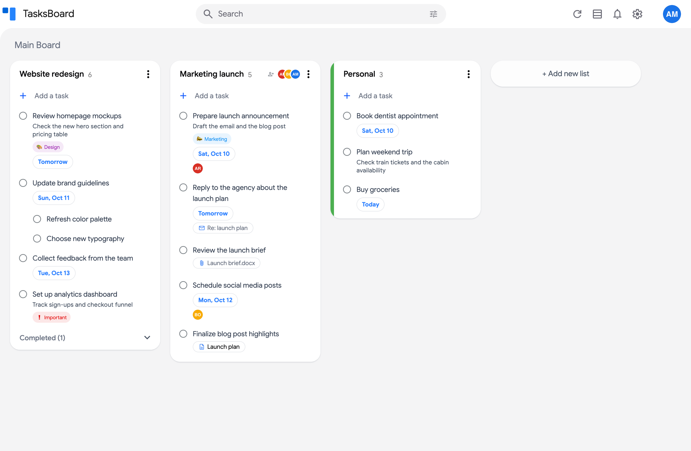
Task: Click the refresh icon in the header
Action: point(577,14)
